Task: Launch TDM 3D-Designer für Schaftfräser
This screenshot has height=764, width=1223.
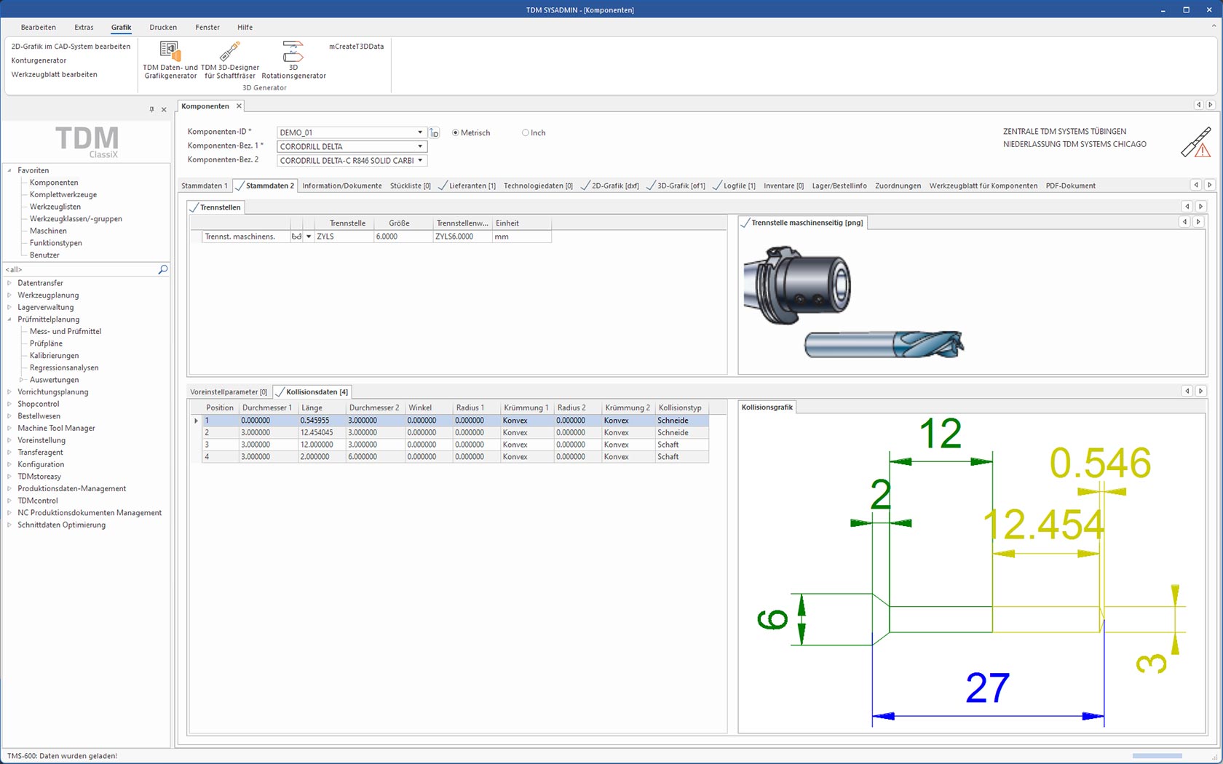Action: click(230, 60)
